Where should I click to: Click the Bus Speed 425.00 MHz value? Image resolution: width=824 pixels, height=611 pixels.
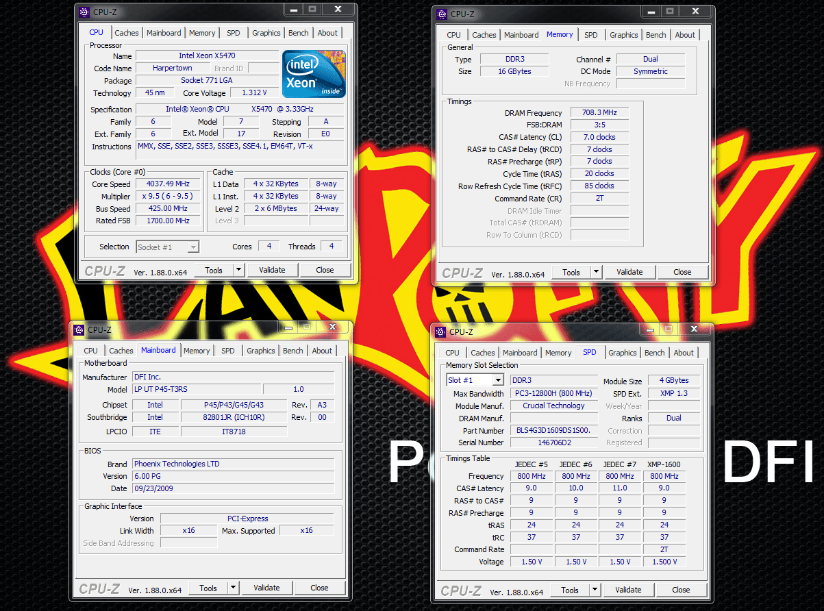(168, 208)
